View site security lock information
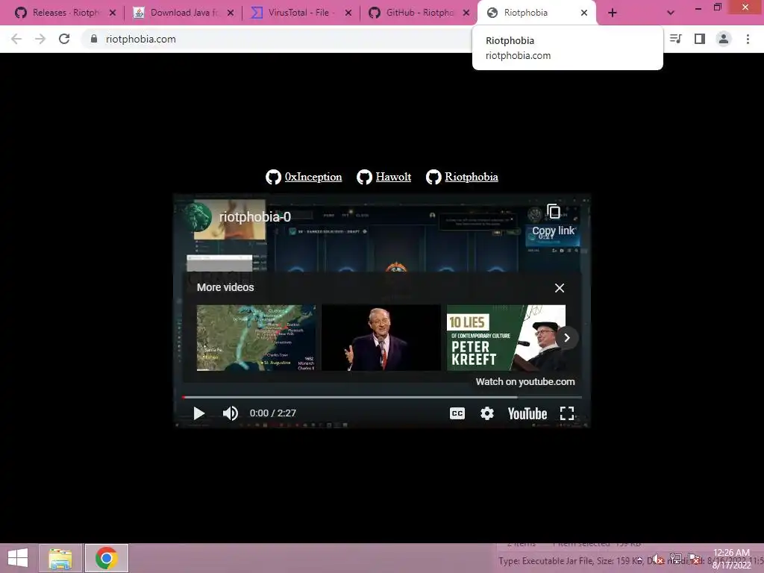Screen dimensions: 764x573 click(94, 39)
